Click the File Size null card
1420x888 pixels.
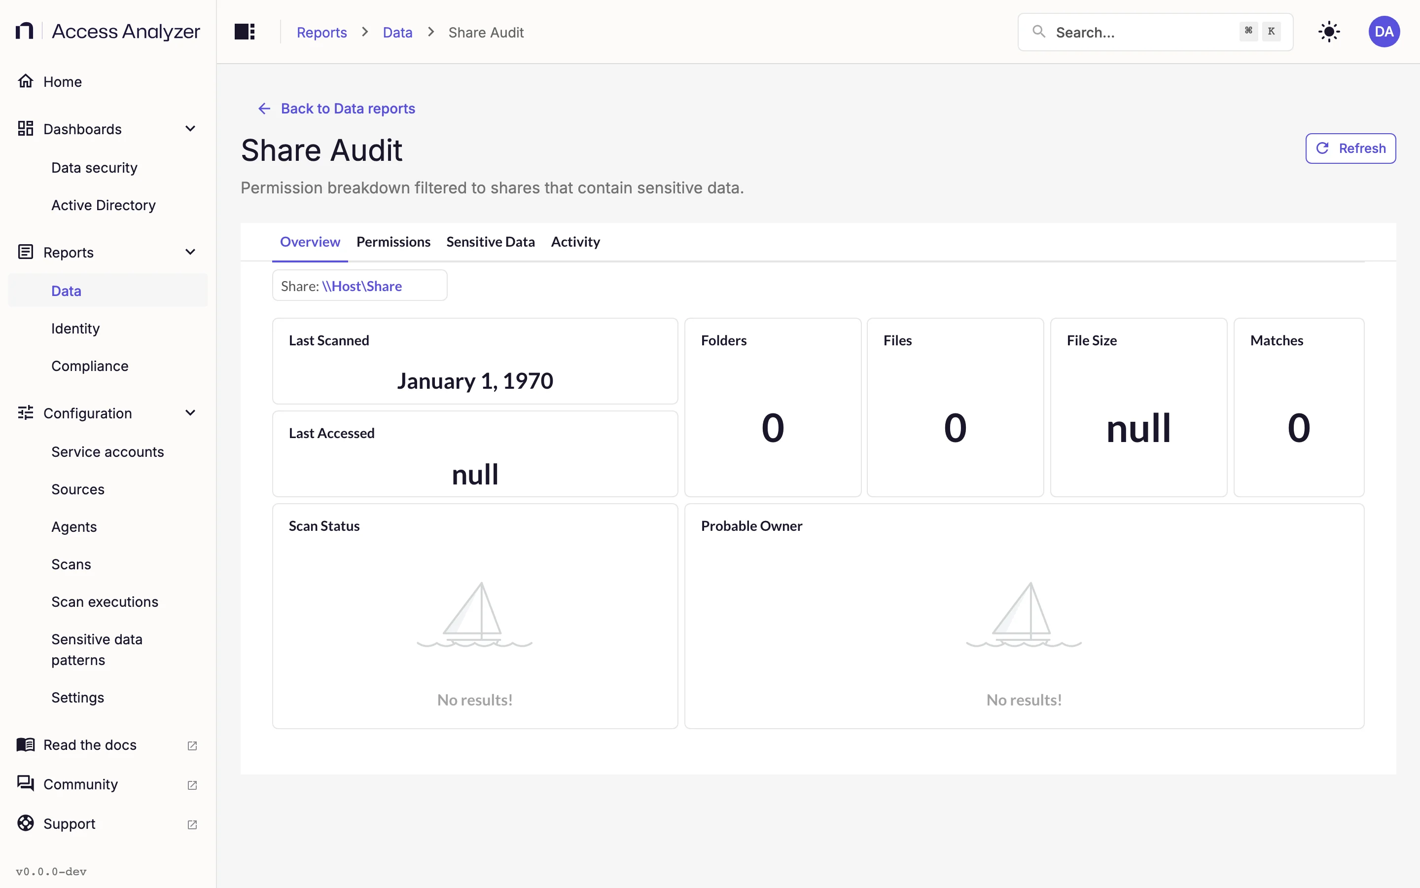coord(1138,407)
